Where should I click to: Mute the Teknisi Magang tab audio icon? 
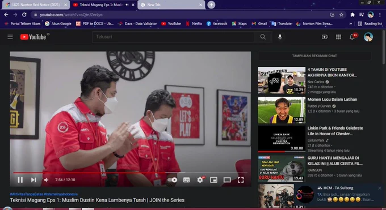[127, 5]
